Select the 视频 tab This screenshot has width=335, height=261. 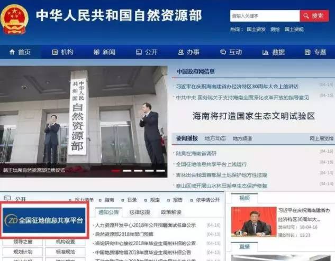point(245,198)
